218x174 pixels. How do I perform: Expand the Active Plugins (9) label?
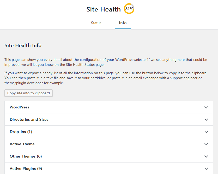(26, 169)
